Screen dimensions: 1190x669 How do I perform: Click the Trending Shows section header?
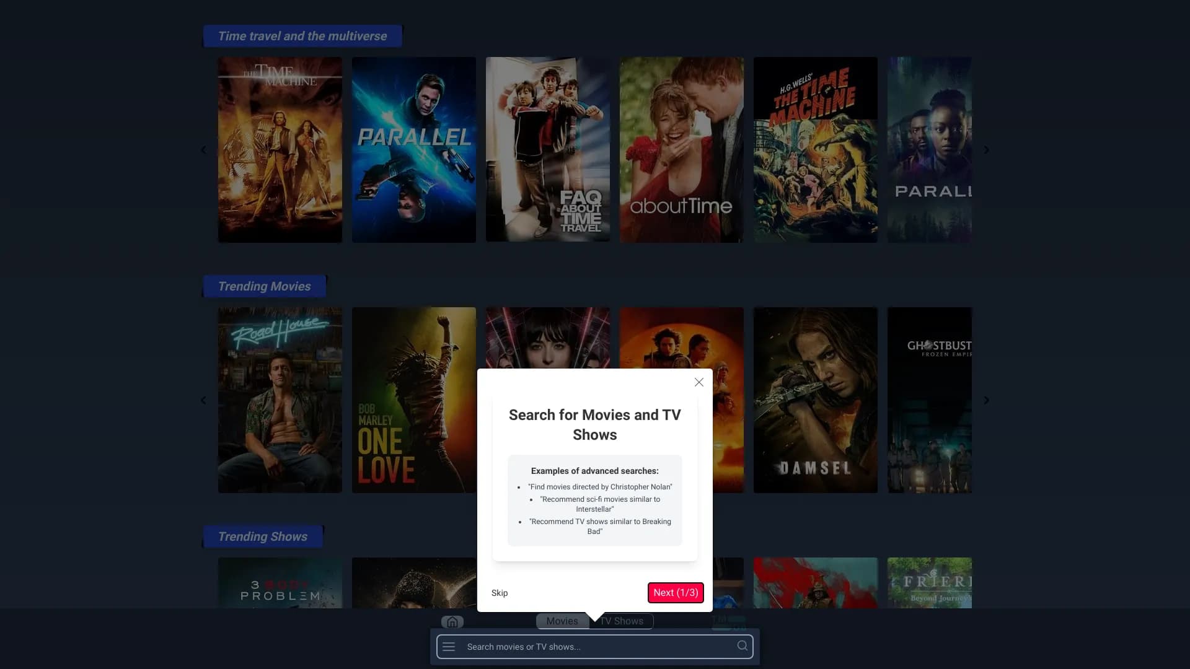(x=262, y=536)
